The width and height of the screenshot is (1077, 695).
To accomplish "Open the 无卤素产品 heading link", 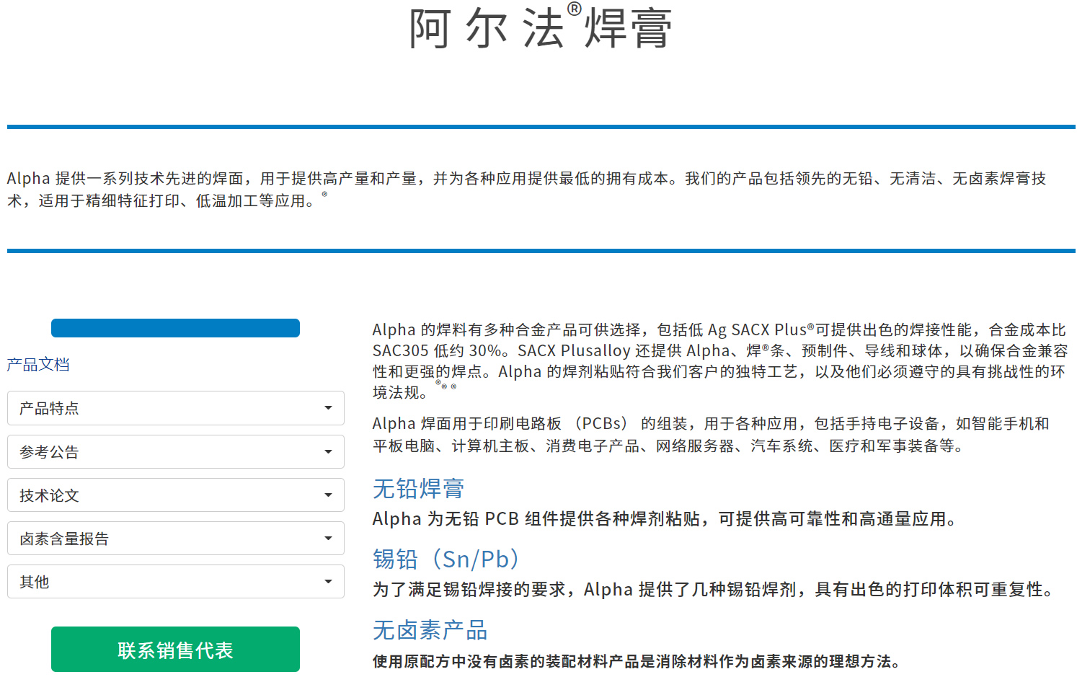I will click(430, 630).
